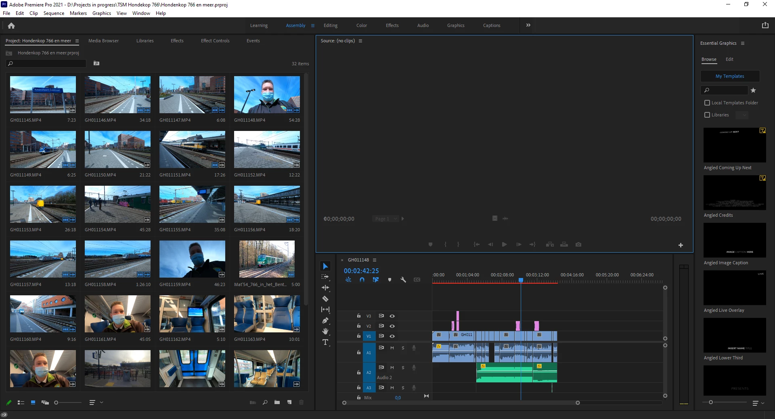Toggle Snap in Timeline
Screen dimensions: 775x419
(x=362, y=280)
